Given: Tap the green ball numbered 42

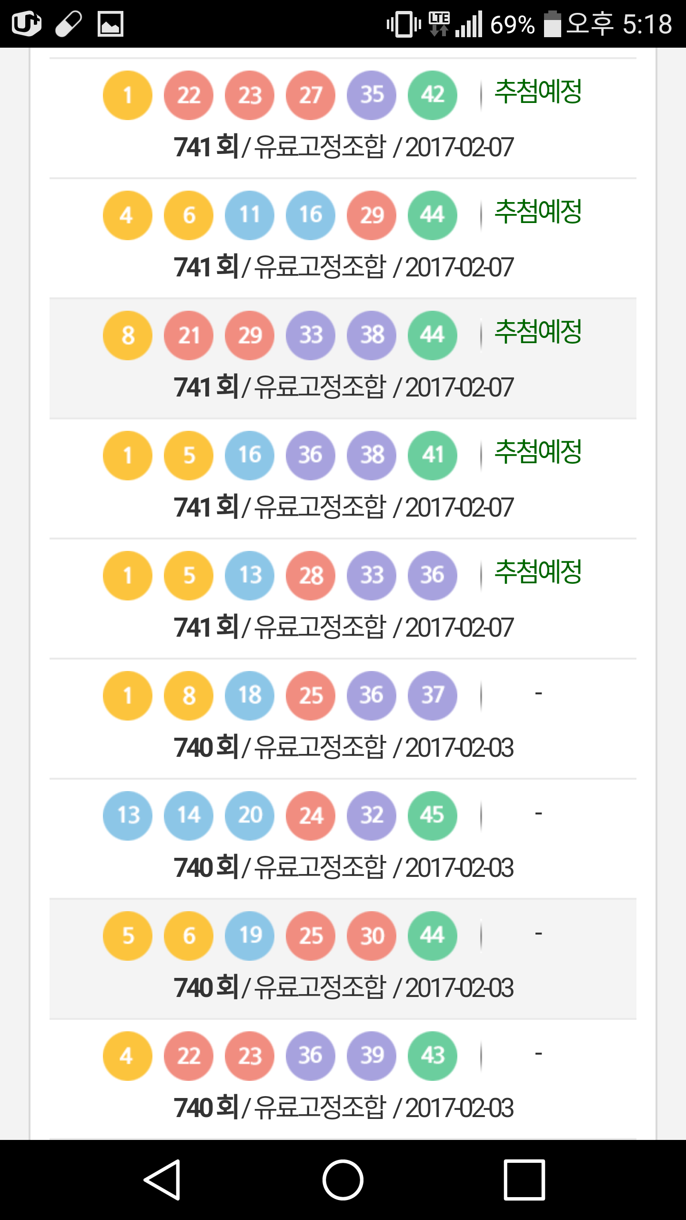Looking at the screenshot, I should [x=433, y=95].
